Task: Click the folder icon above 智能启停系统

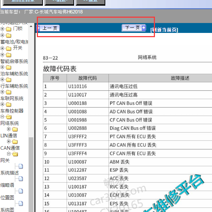Action: 9,55
